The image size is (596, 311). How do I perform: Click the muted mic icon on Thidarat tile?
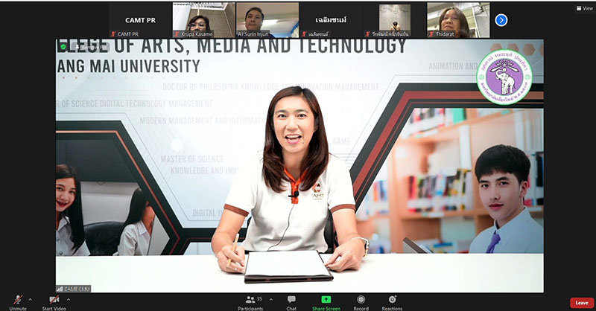coord(431,34)
